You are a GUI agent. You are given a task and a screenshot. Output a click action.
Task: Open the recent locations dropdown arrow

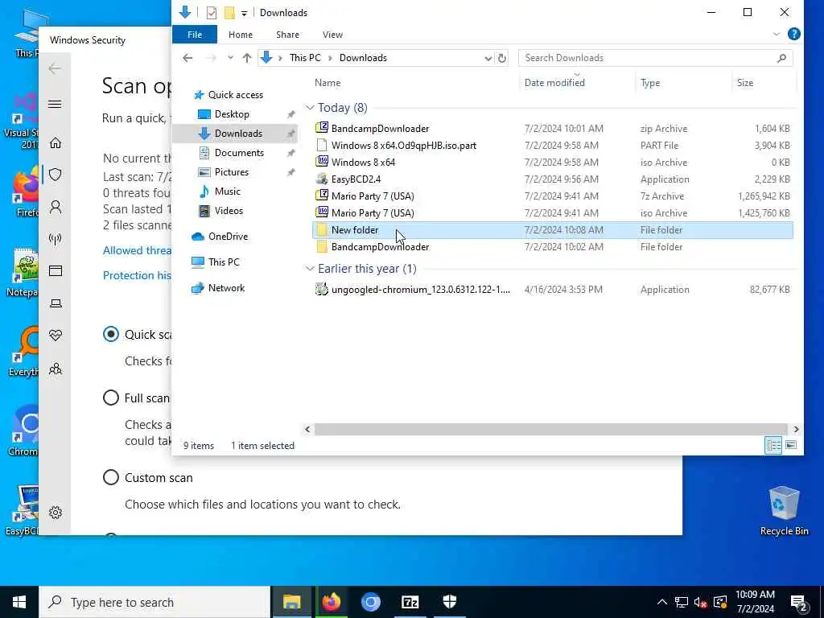tap(230, 58)
